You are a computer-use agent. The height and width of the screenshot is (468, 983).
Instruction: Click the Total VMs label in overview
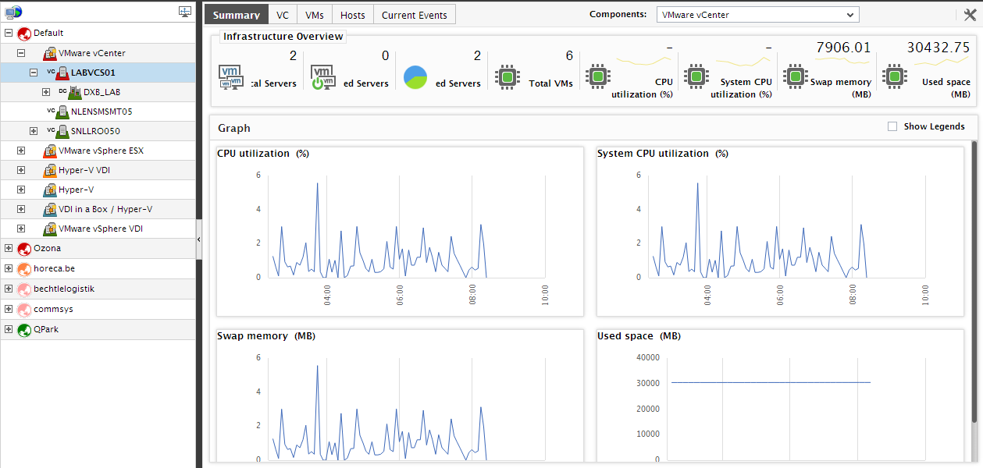coord(550,83)
